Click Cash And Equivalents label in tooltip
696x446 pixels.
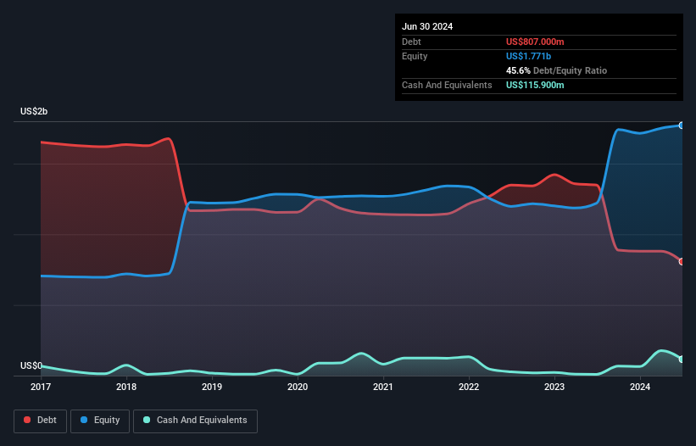point(447,85)
